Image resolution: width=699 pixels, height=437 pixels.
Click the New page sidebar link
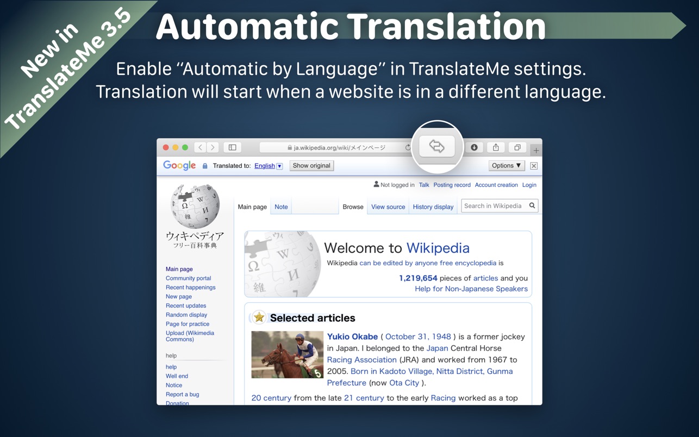179,297
